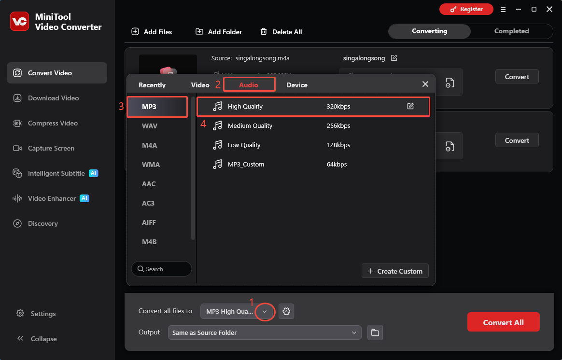Open the hamburger menu icon in title bar
The image size is (562, 360).
[503, 10]
